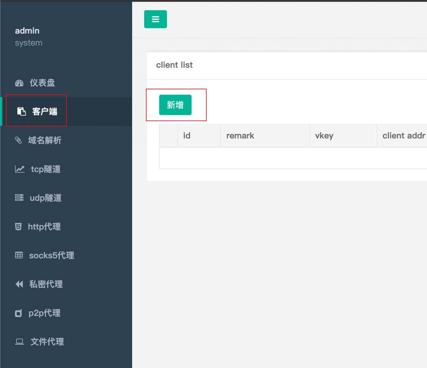Click the server icon beside udp隧道
The width and height of the screenshot is (427, 368).
tap(19, 198)
